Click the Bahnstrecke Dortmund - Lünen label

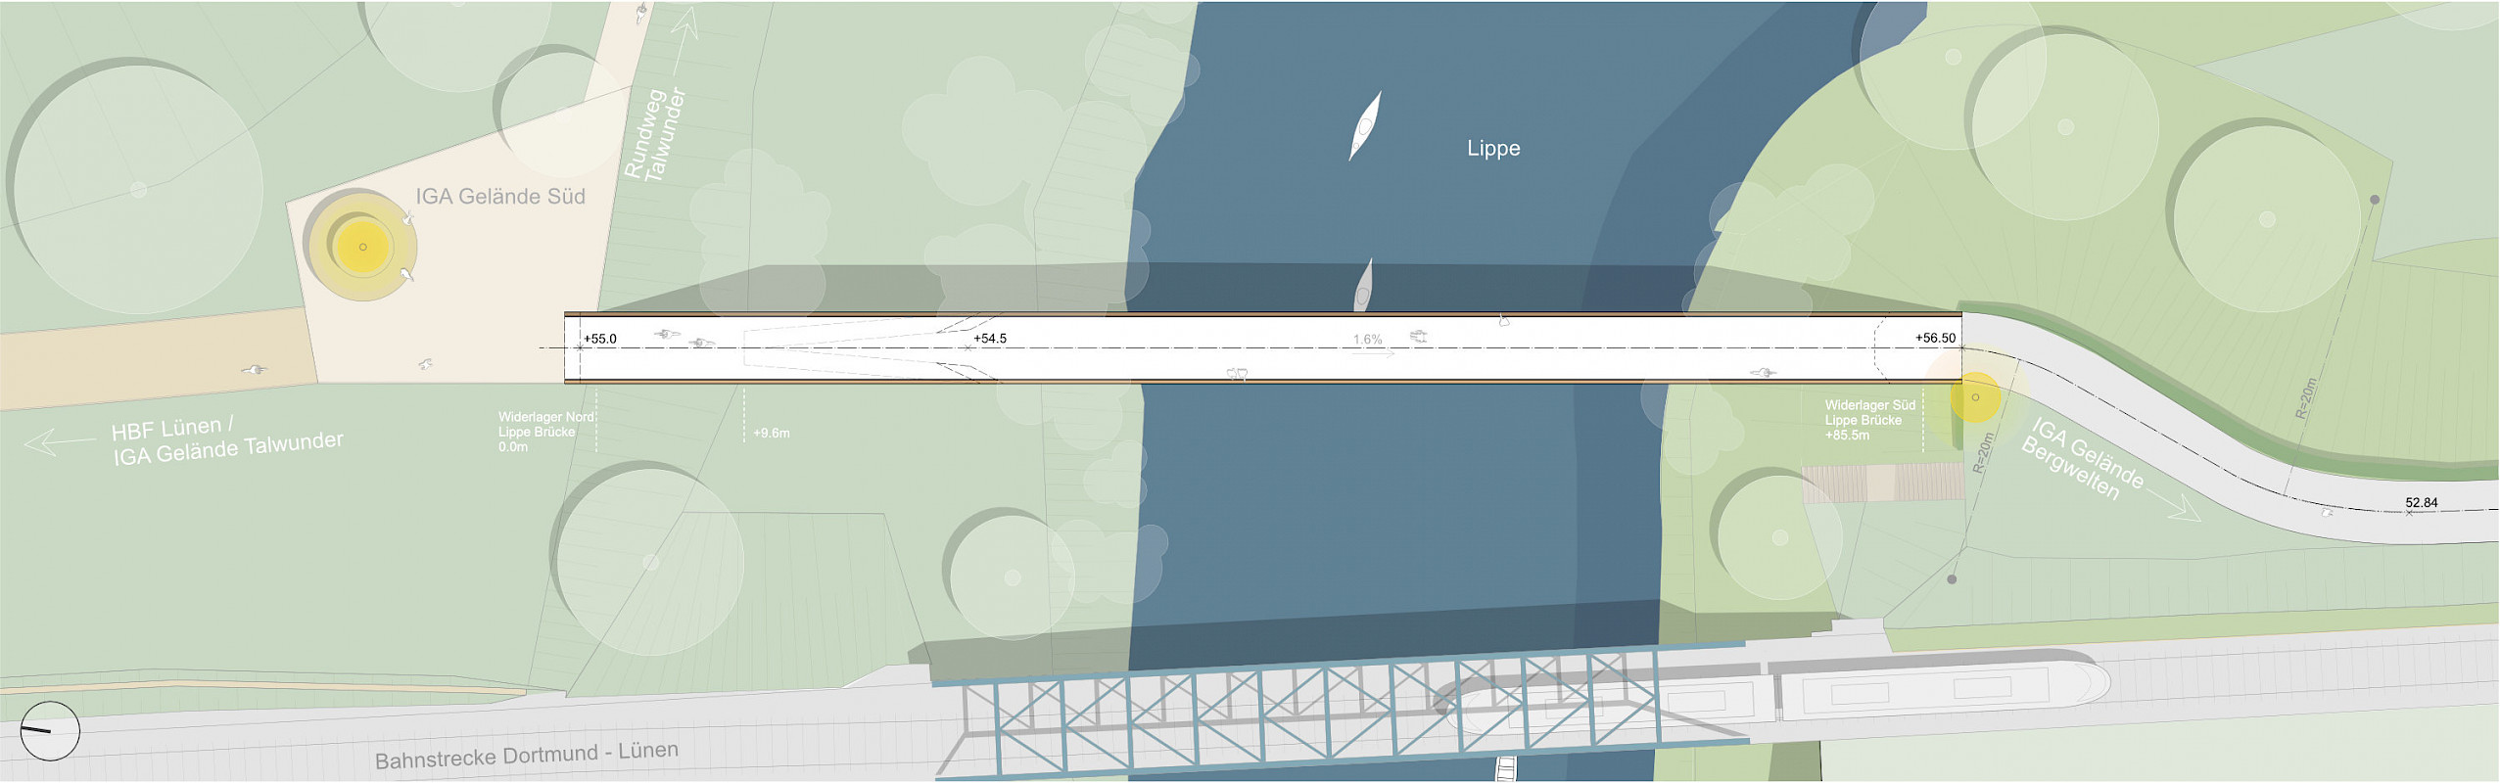point(526,756)
